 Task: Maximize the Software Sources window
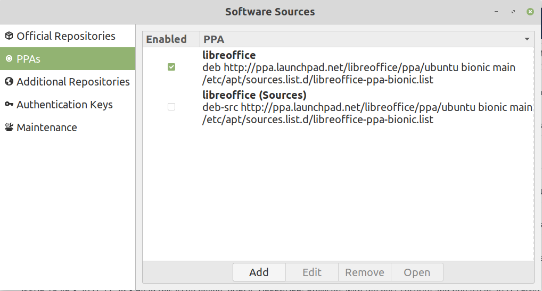tap(513, 11)
